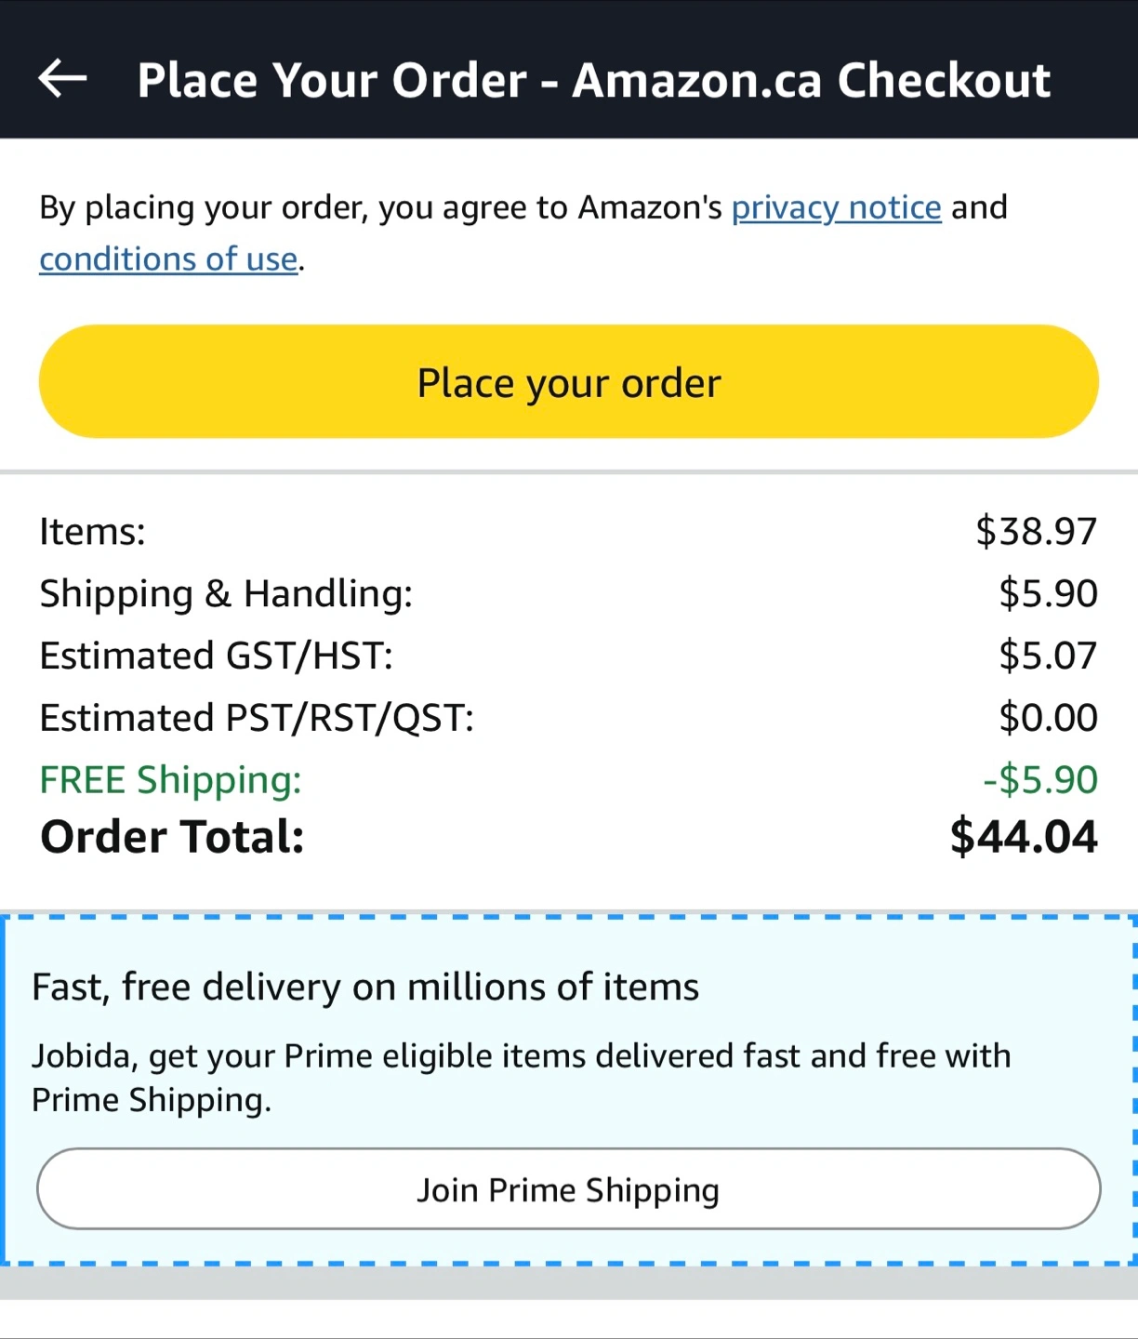The height and width of the screenshot is (1339, 1138).
Task: Click the $5.07 tax amount
Action: (x=1048, y=656)
